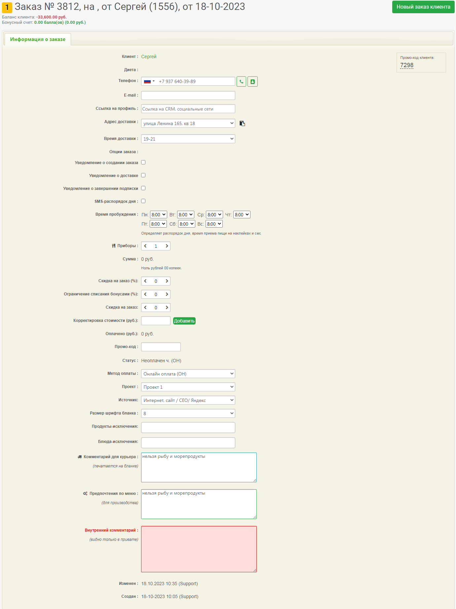Screen dimensions: 456x609
Task: Click 'Новый заказ клиента' button
Action: coord(423,7)
